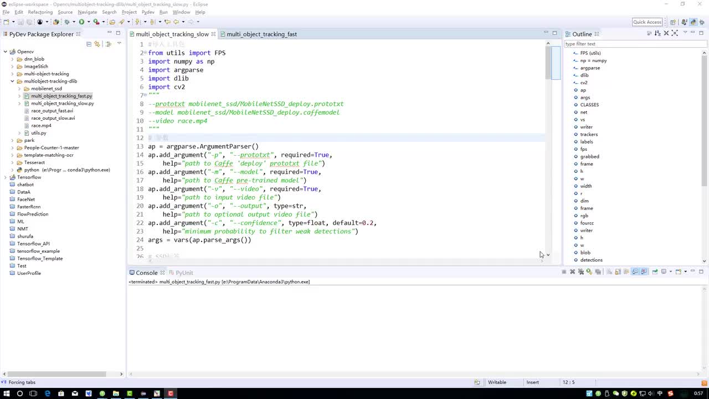
Task: Click the Pin Console icon
Action: click(655, 272)
